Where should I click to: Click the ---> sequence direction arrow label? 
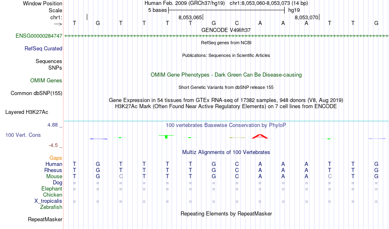click(58, 24)
